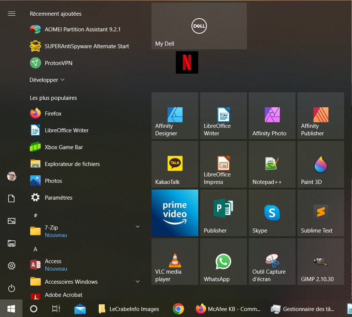Open the user account avatar

tap(12, 176)
